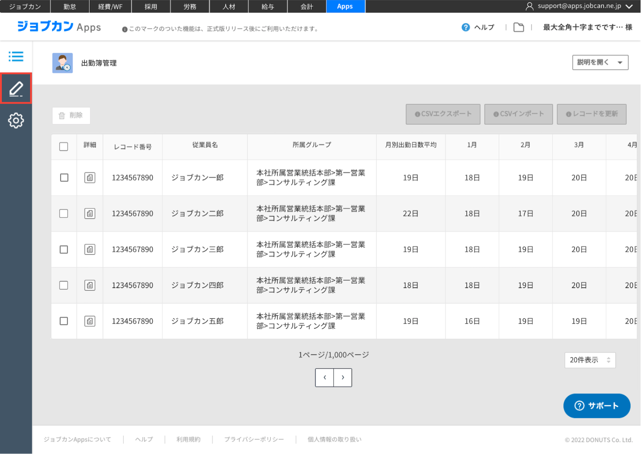Image resolution: width=641 pixels, height=454 pixels.
Task: Open the 20件表示 page size selector
Action: click(590, 360)
